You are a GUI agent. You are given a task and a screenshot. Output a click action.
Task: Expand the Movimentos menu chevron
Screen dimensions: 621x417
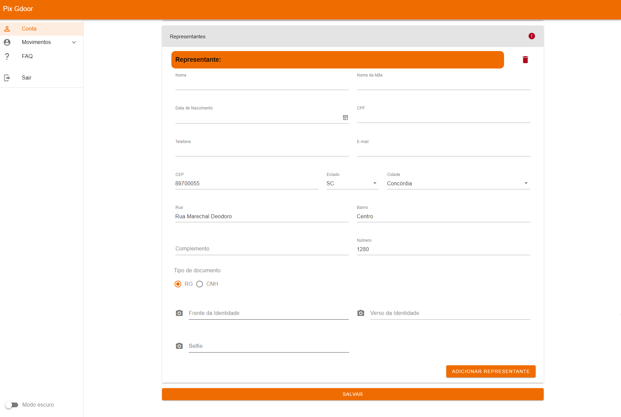(74, 42)
